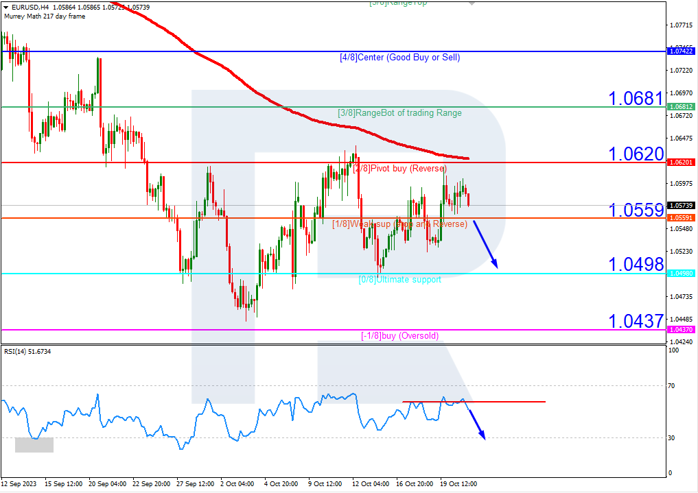This screenshot has width=698, height=493.
Task: Select the -1/8 buy (Oversold) label
Action: tap(399, 335)
